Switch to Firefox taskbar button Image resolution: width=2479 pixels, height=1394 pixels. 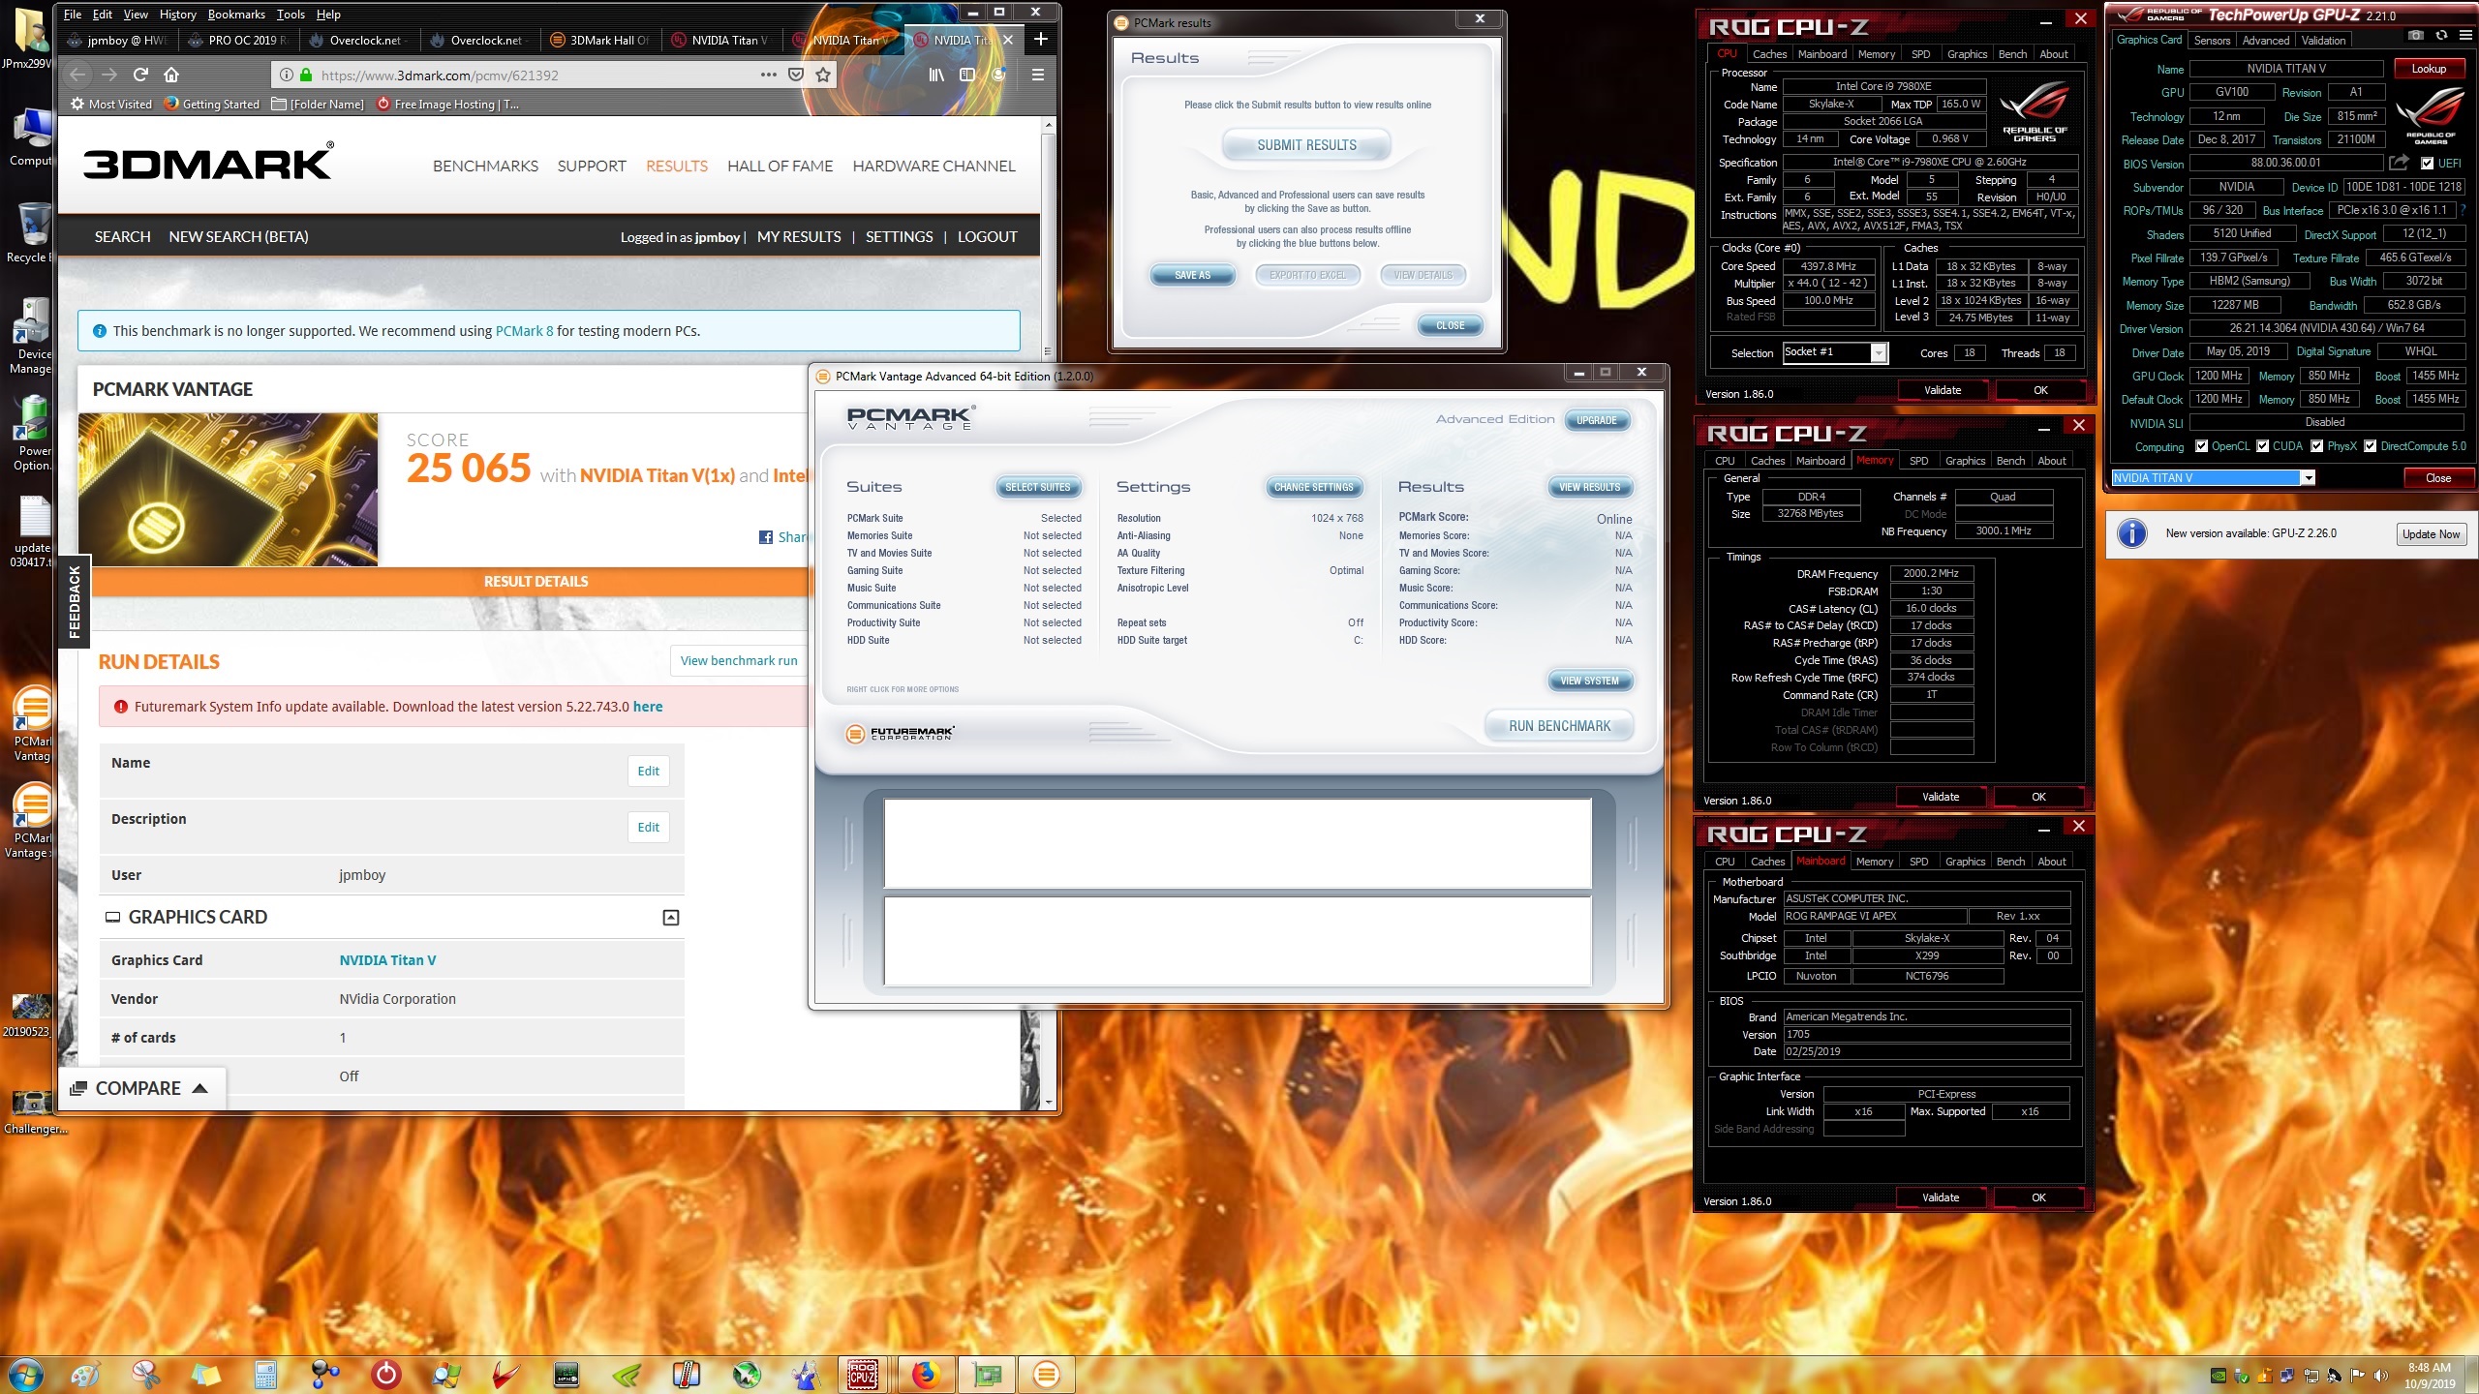pos(925,1375)
